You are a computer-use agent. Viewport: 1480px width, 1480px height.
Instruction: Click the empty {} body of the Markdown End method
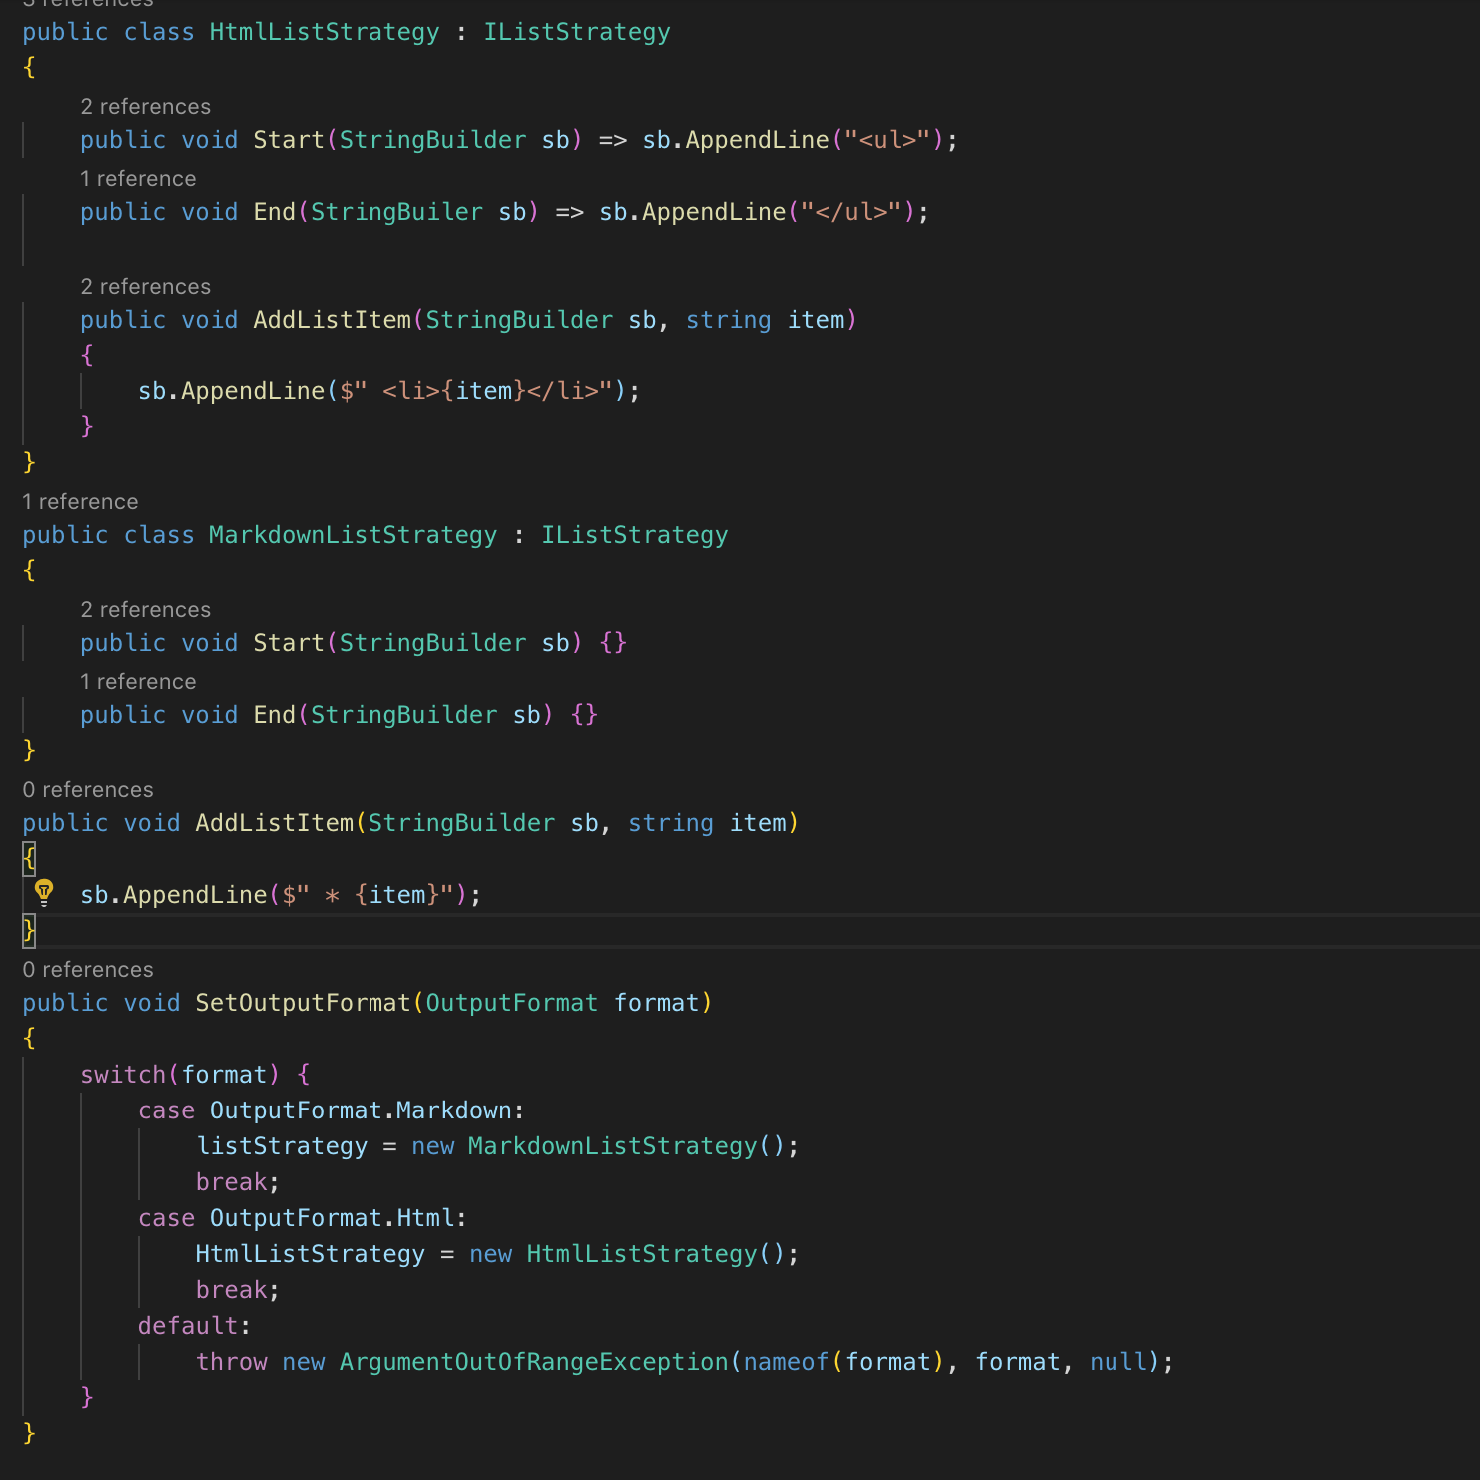click(x=584, y=715)
